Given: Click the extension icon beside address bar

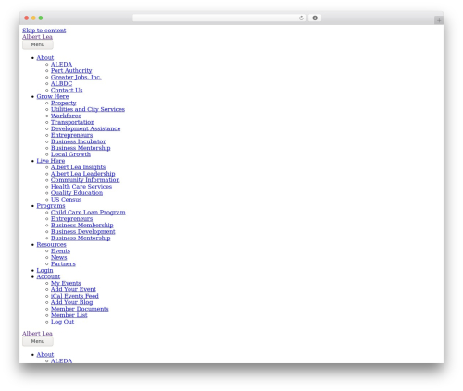Looking at the screenshot, I should click(315, 18).
